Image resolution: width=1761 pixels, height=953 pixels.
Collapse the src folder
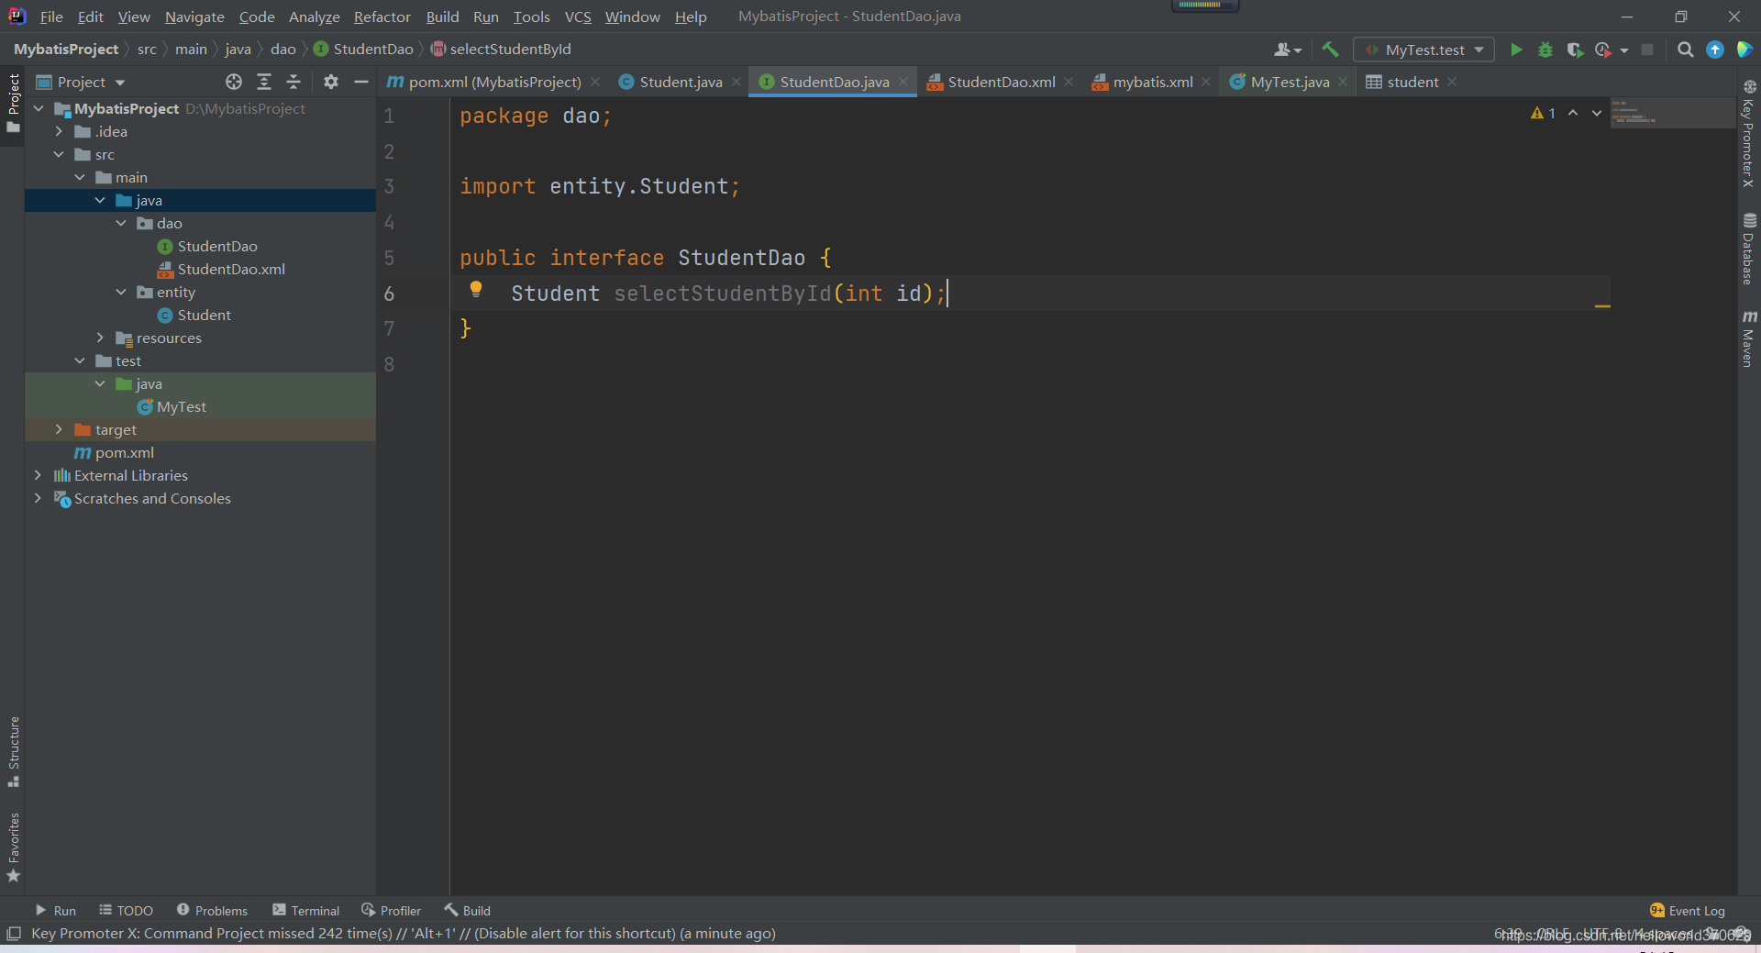click(60, 154)
